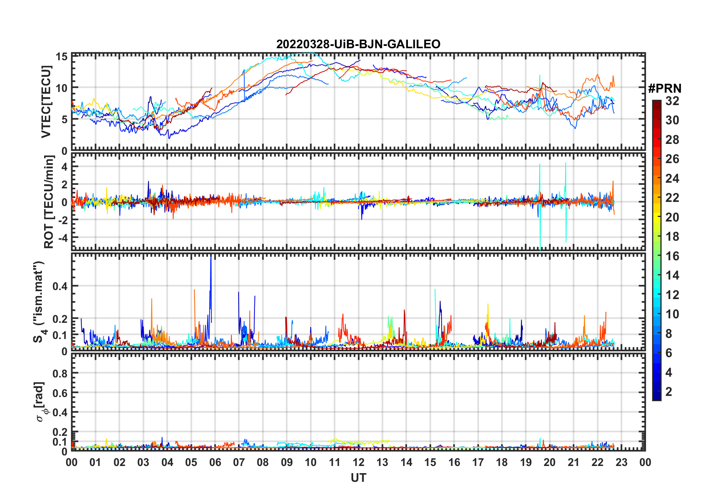This screenshot has height=501, width=717.
Task: Click the green band near colorbar tick 16
Action: tap(657, 256)
